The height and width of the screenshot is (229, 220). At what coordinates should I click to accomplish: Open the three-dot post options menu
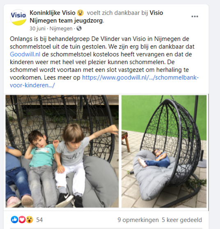195,16
